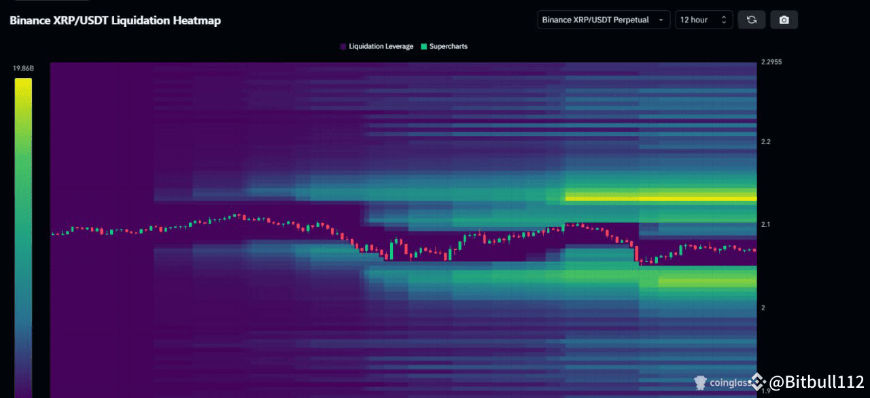Click the Binance XRP/USDT Liquidation Heatmap title

pos(115,20)
